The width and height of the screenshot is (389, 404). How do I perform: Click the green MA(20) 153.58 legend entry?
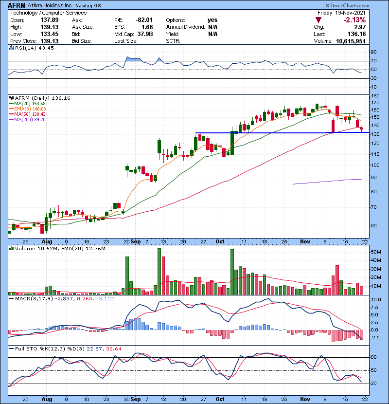point(27,104)
